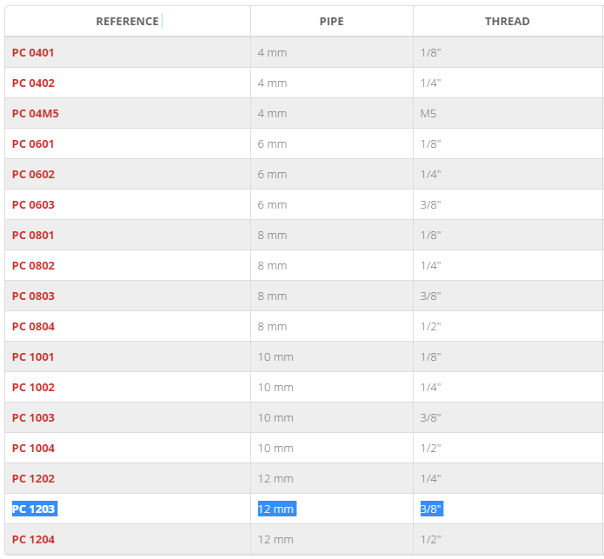Sort by the REFERENCE column header
The height and width of the screenshot is (559, 604).
click(127, 21)
